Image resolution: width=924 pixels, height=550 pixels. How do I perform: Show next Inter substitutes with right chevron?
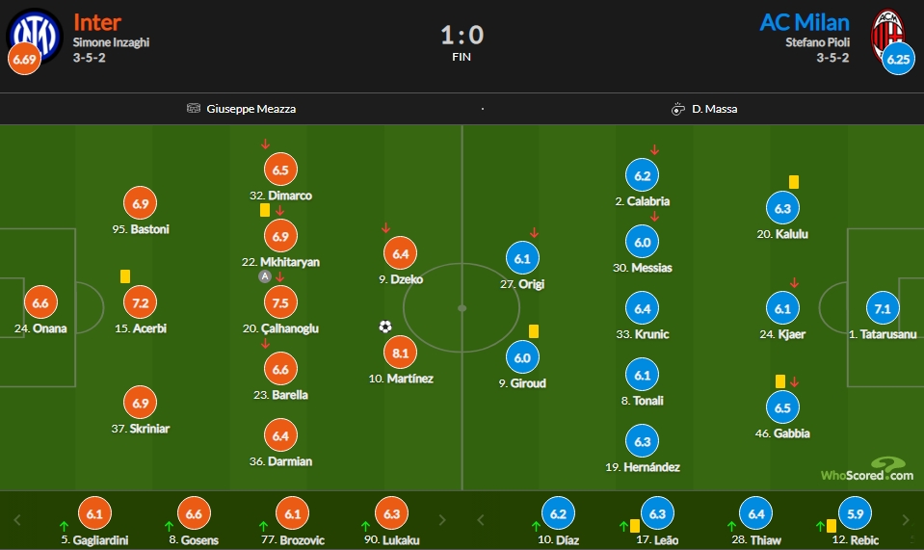tap(442, 520)
